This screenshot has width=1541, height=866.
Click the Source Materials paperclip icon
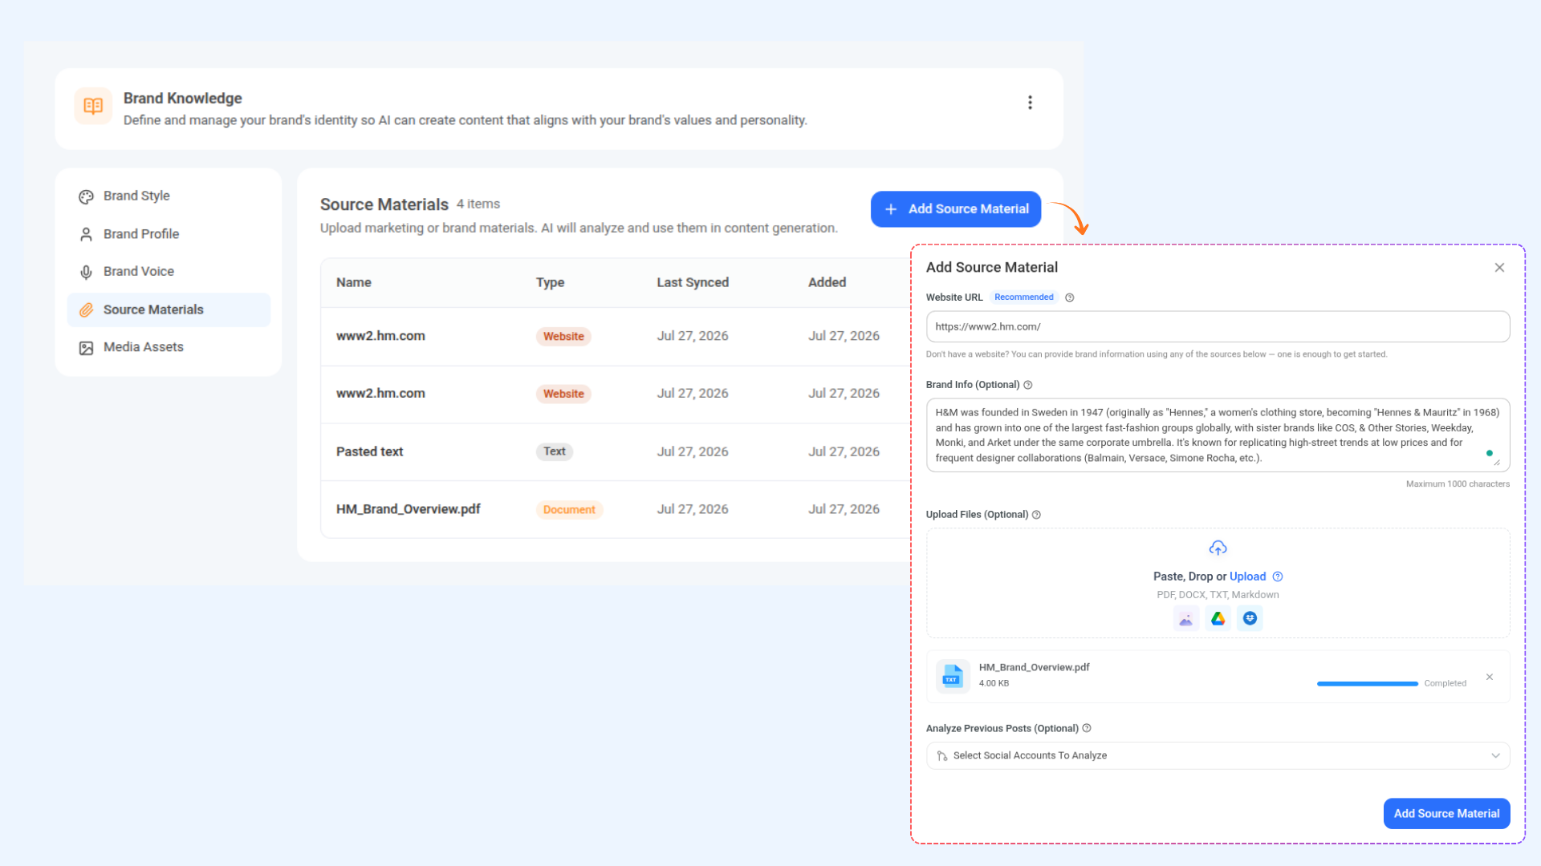click(86, 310)
